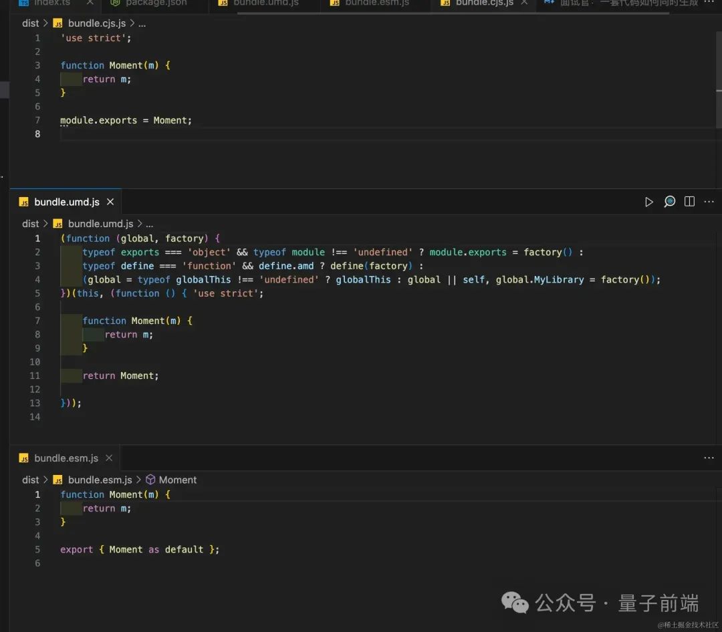Click line number 14 in the bundle.umd.js editor

[35, 417]
